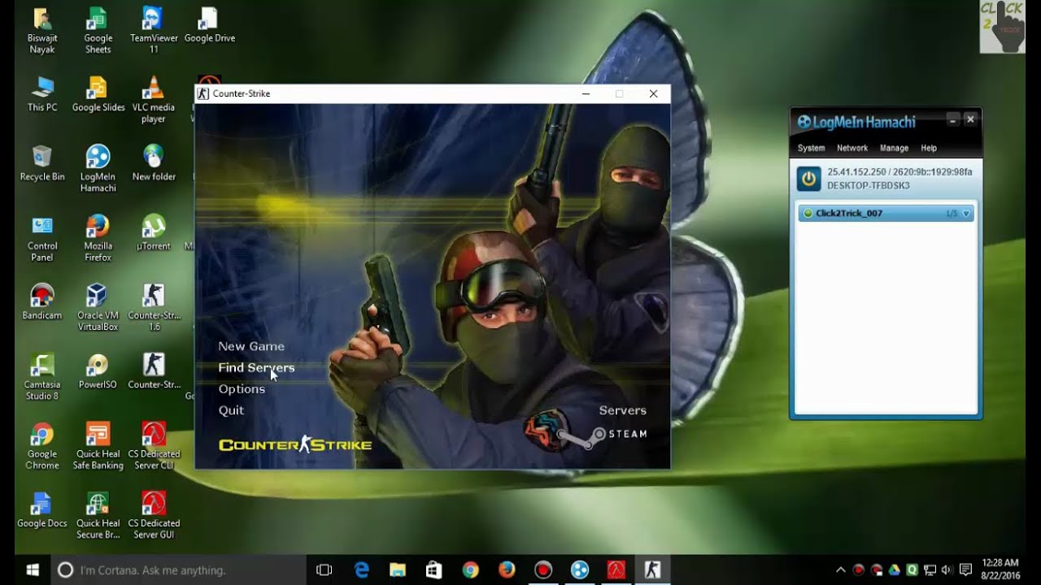Viewport: 1041px width, 585px height.
Task: Launch Counter-Strike 1.6 desktop shortcut
Action: [154, 307]
